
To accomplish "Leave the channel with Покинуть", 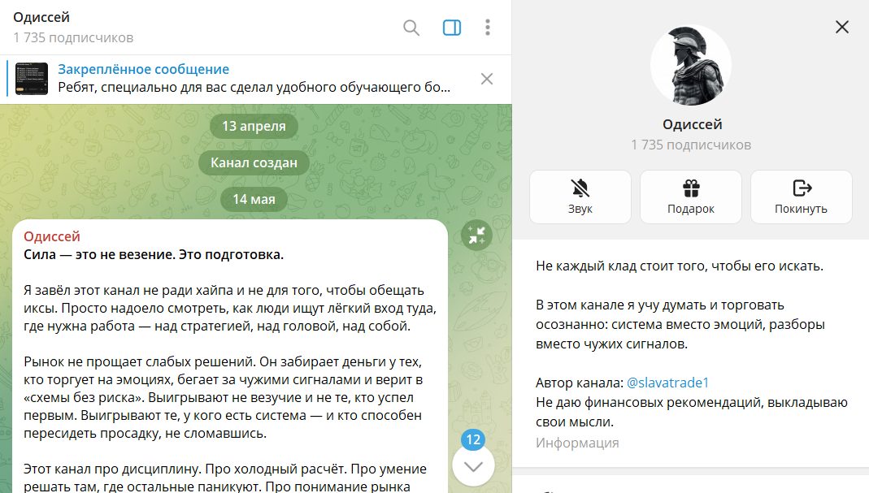I will (801, 197).
